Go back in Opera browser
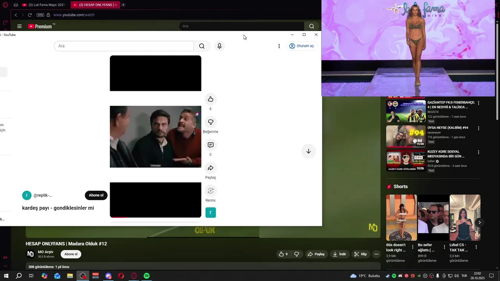Image resolution: width=500 pixels, height=281 pixels. 16,15
